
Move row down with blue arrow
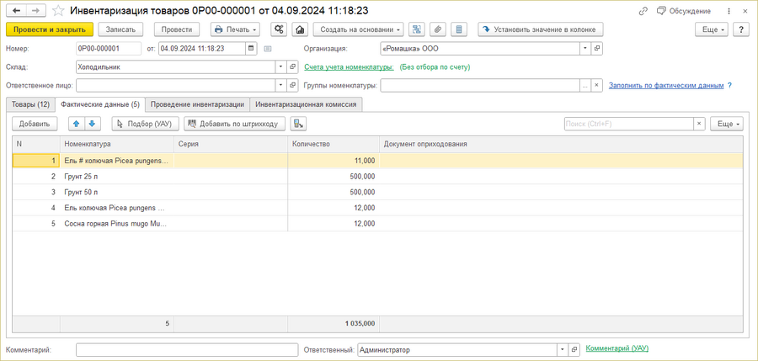93,124
